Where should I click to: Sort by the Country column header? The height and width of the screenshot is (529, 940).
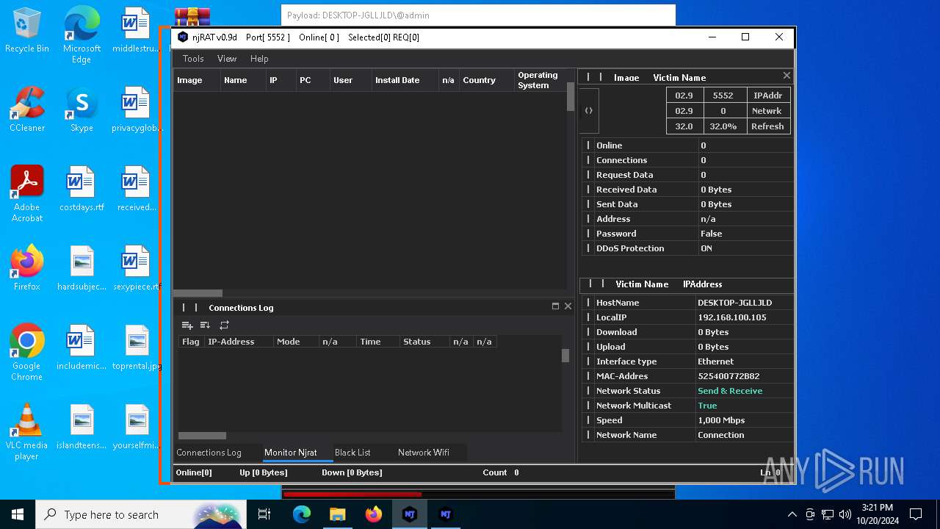(486, 80)
